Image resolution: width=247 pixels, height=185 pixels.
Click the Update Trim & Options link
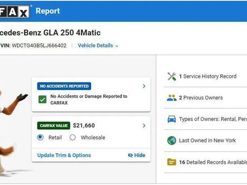pyautogui.click(x=64, y=155)
